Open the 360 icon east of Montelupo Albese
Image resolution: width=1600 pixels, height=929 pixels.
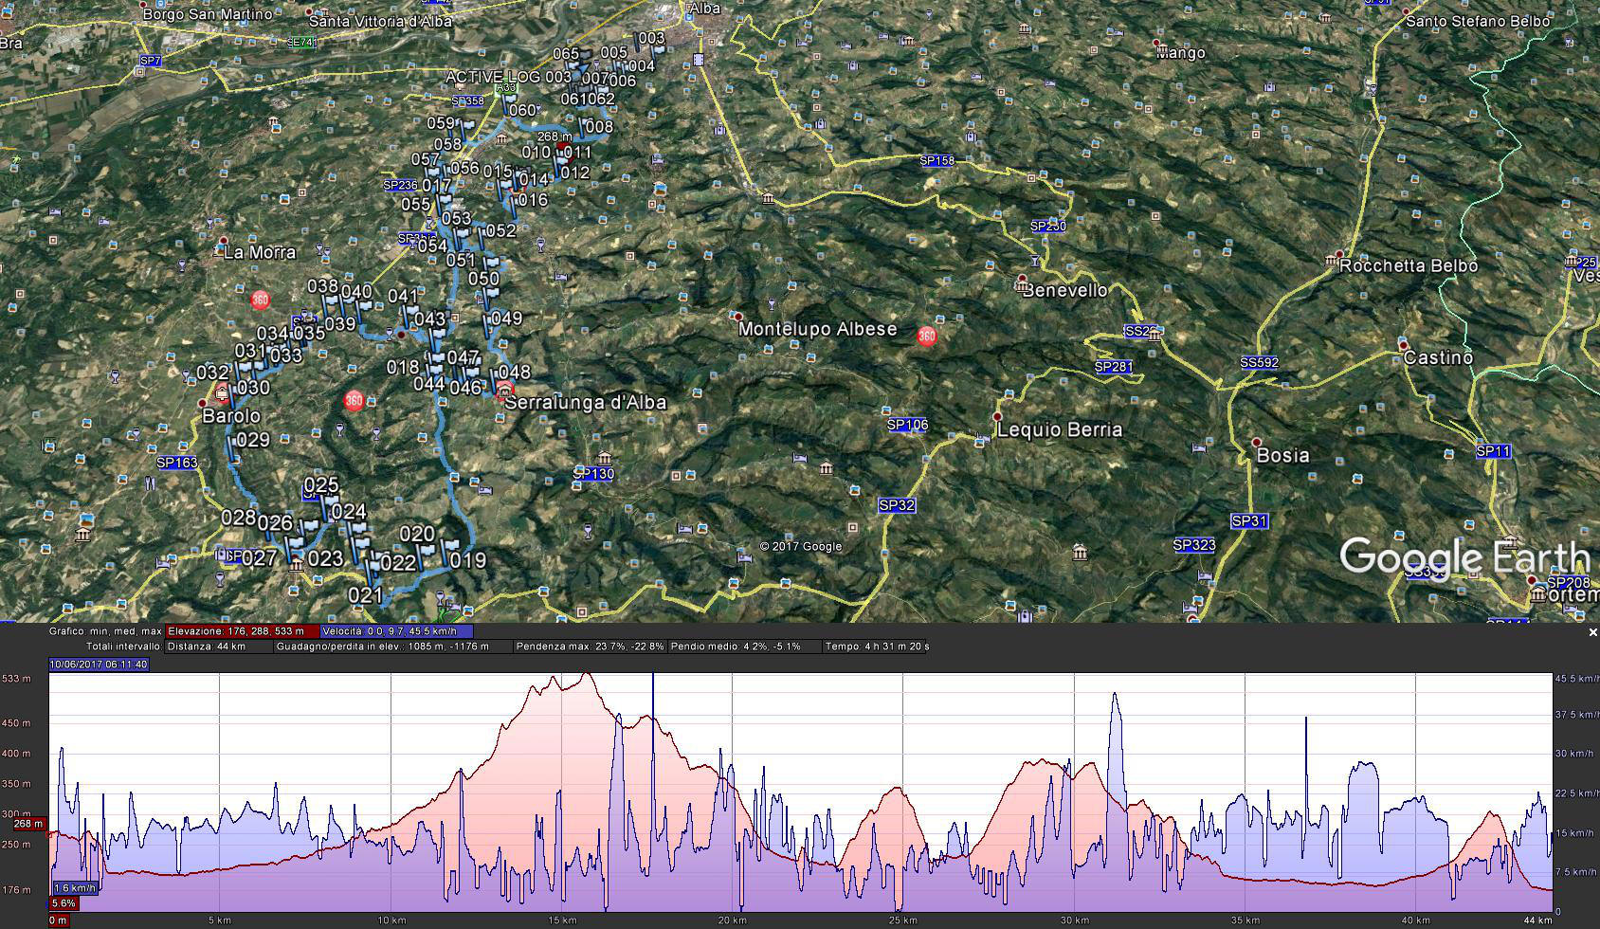(x=926, y=336)
